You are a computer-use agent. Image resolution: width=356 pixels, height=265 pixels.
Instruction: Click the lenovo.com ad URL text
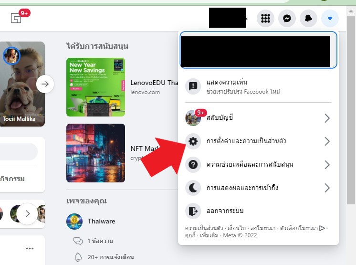click(x=145, y=92)
